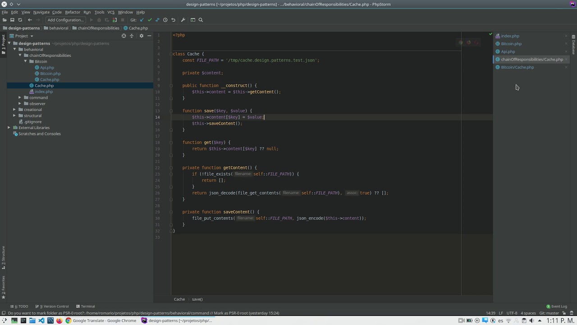Image resolution: width=577 pixels, height=325 pixels.
Task: Collapse the Bitcoin folder
Action: pos(25,61)
